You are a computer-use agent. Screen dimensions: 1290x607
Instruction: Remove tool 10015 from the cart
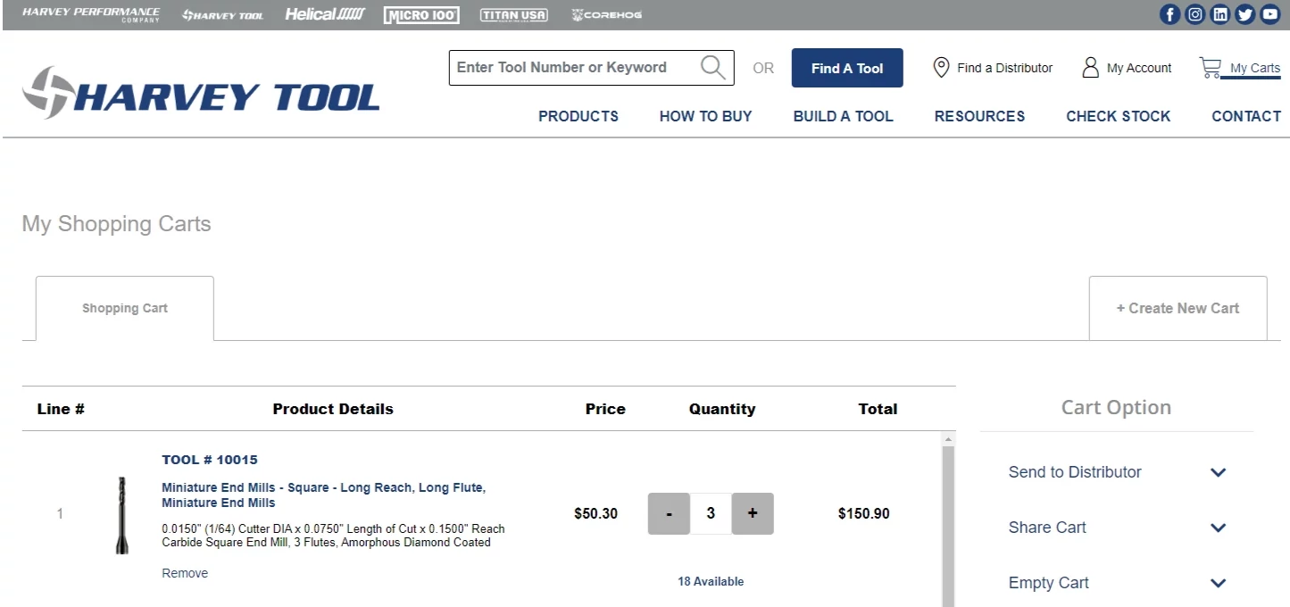coord(184,572)
